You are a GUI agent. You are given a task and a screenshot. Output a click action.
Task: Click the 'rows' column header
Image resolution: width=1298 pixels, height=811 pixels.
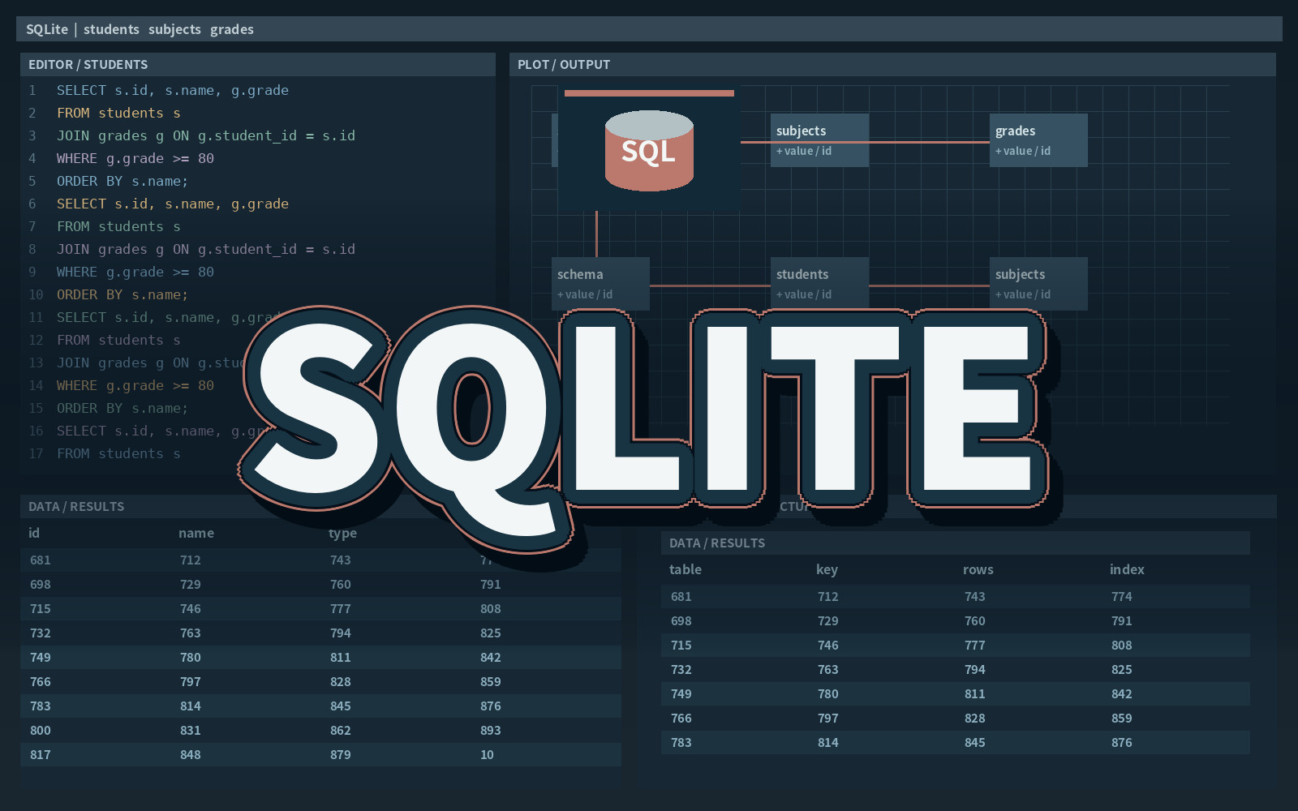tap(978, 569)
